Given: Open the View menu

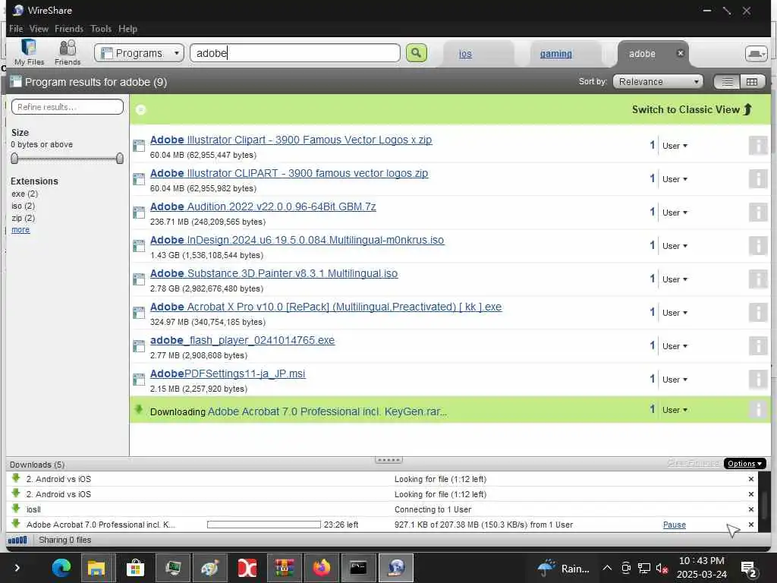Looking at the screenshot, I should 39,29.
